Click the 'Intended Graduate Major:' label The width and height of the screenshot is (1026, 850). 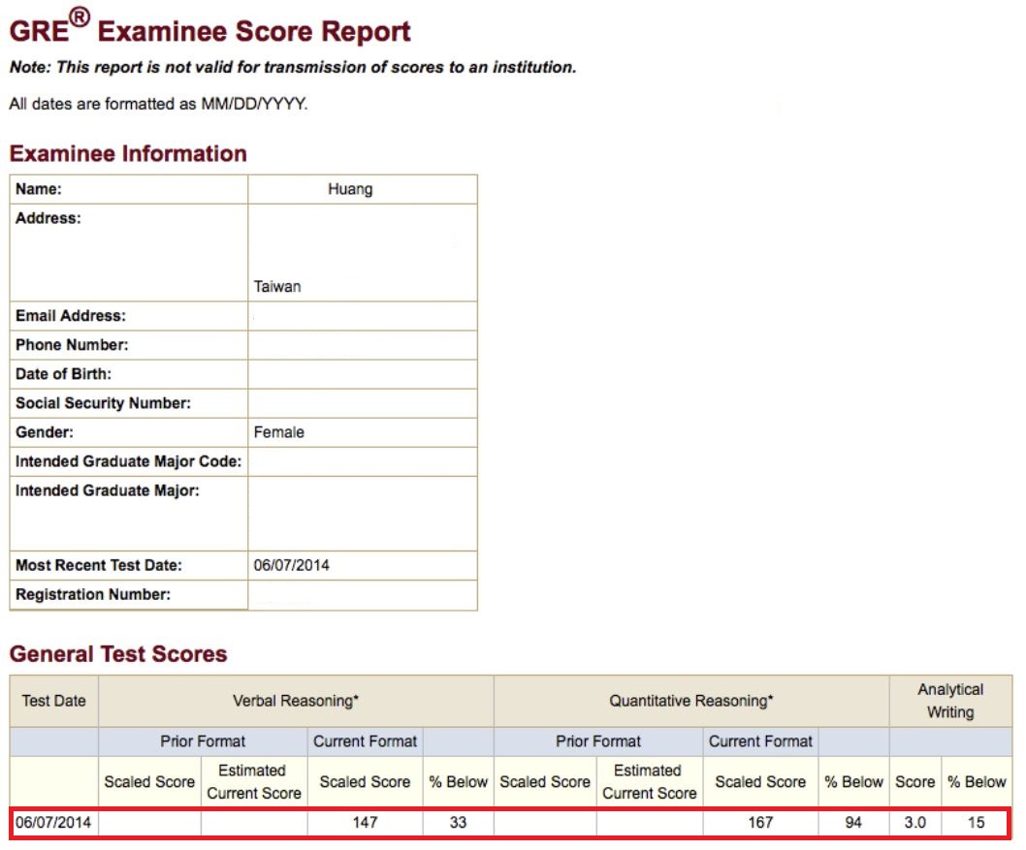(108, 491)
